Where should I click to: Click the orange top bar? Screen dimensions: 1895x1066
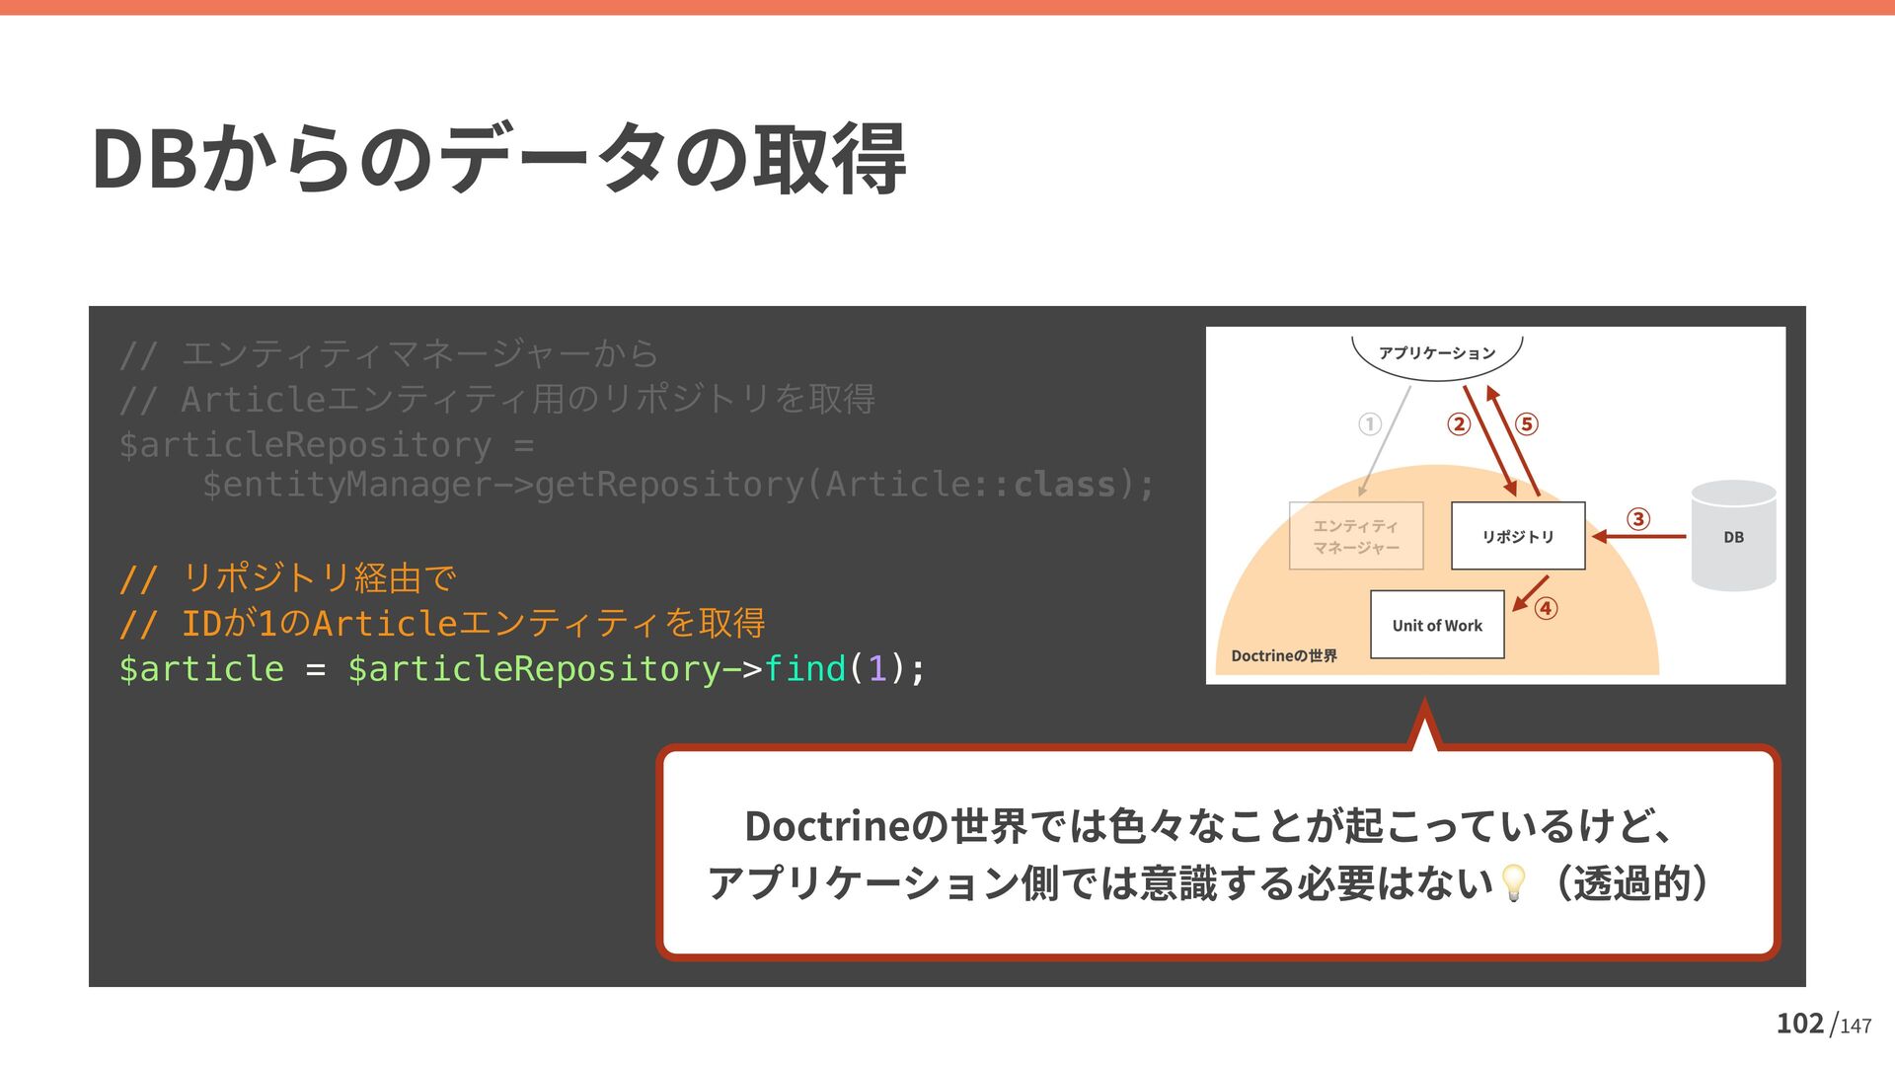click(947, 7)
